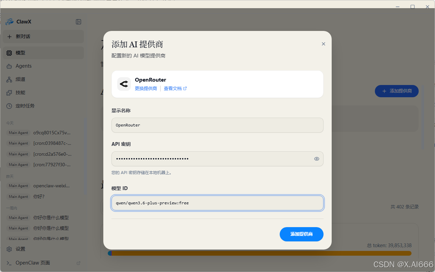Click the 频道 network icon
Viewport: 435px width, 272px height.
coord(9,79)
